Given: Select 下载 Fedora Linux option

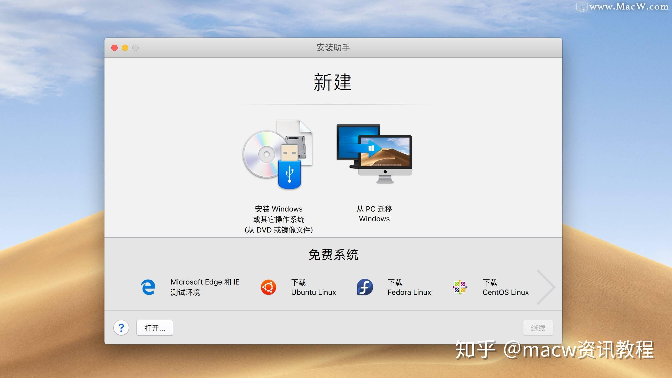Looking at the screenshot, I should point(409,287).
